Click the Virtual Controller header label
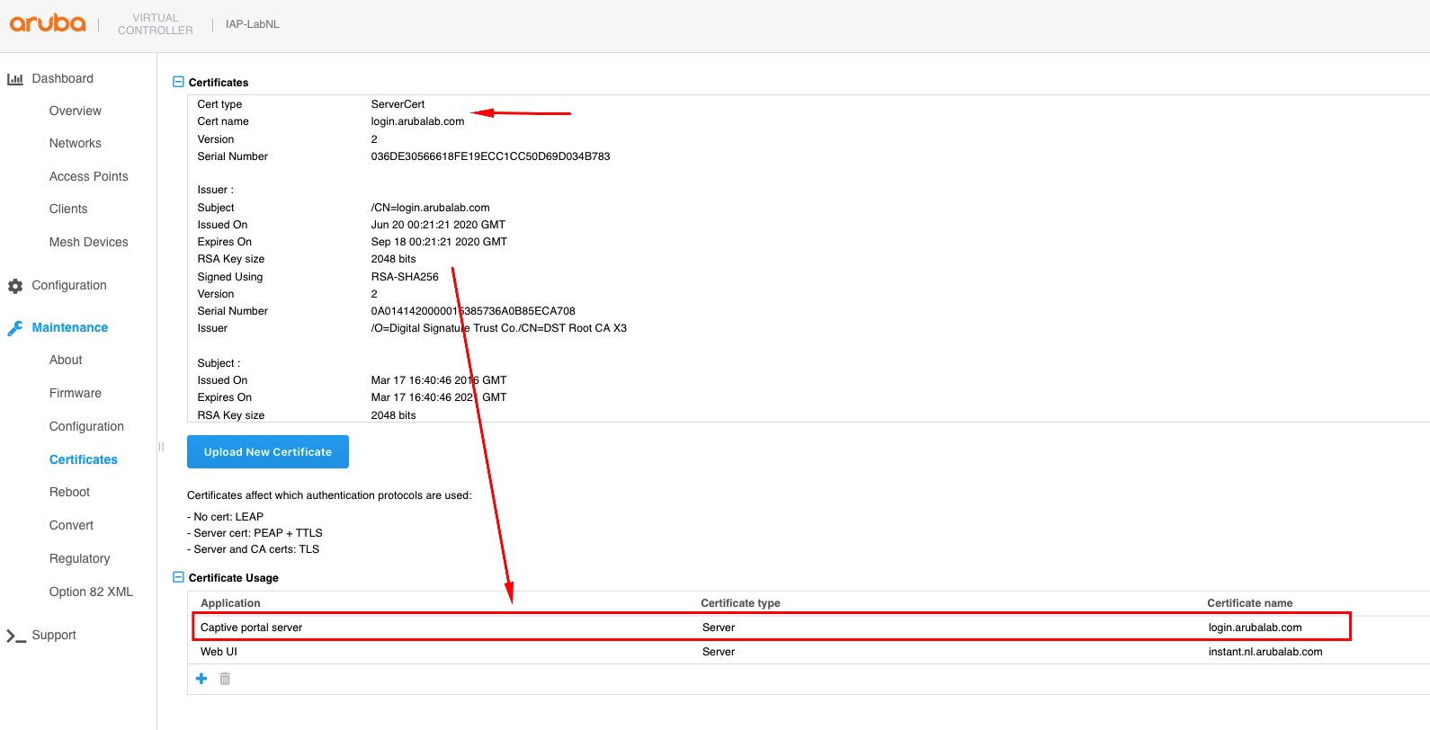 (156, 24)
